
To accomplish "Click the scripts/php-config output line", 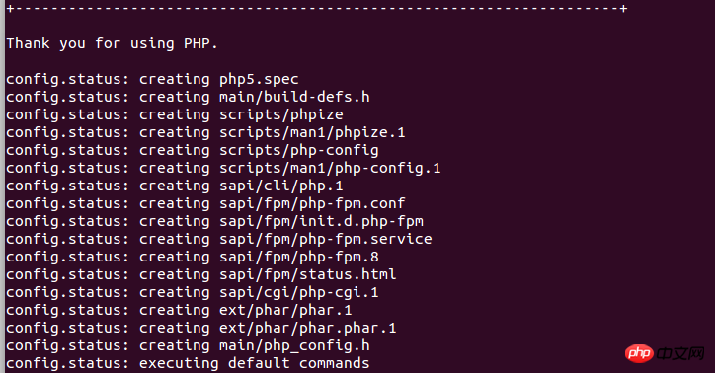I will click(x=193, y=150).
